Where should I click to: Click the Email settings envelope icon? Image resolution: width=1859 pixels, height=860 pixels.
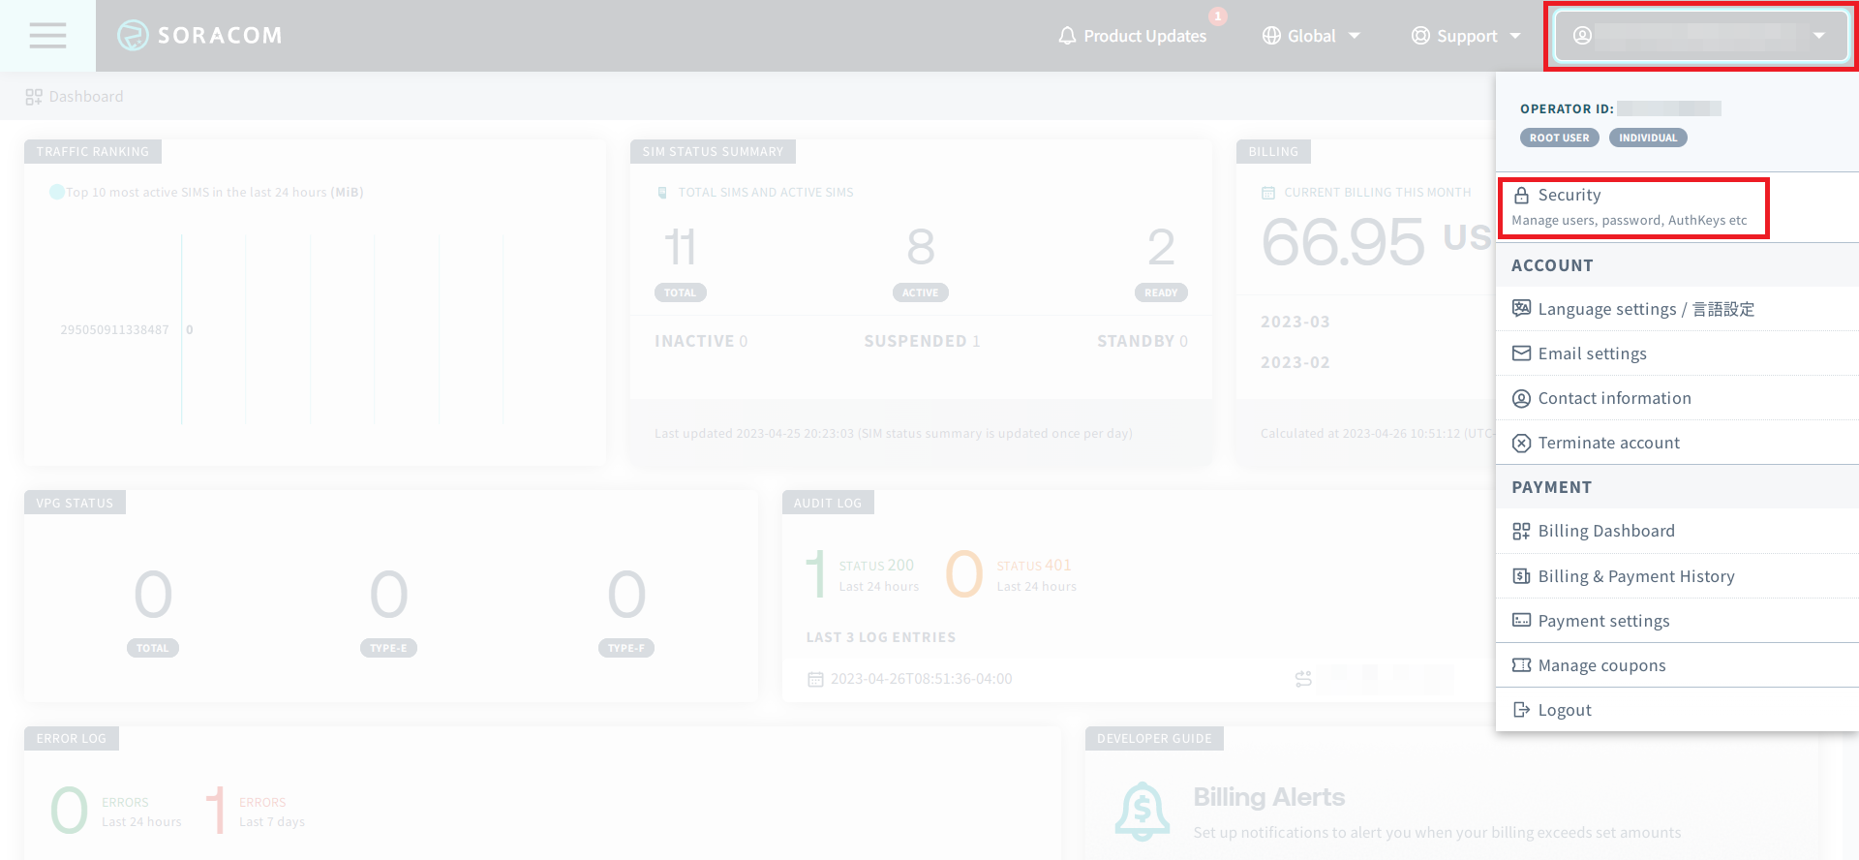(x=1521, y=353)
